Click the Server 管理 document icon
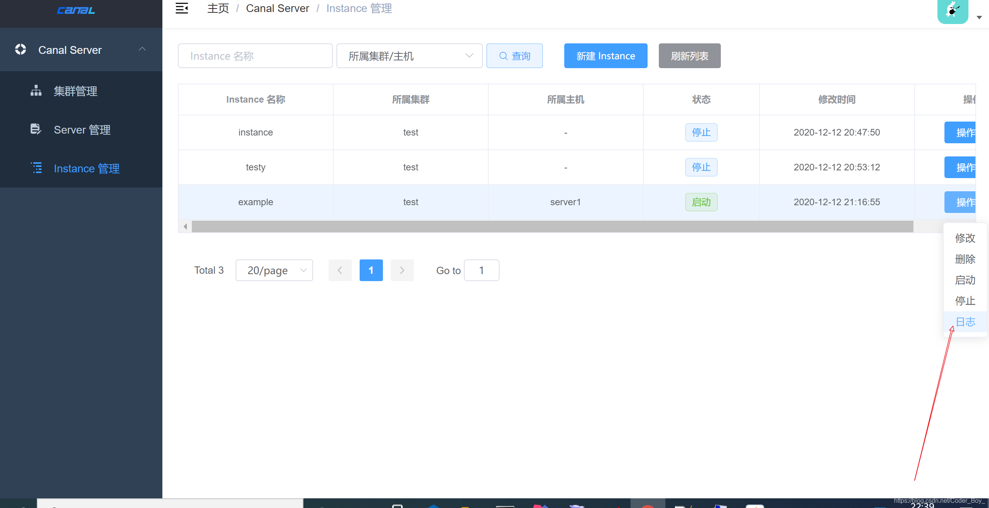 pos(36,129)
